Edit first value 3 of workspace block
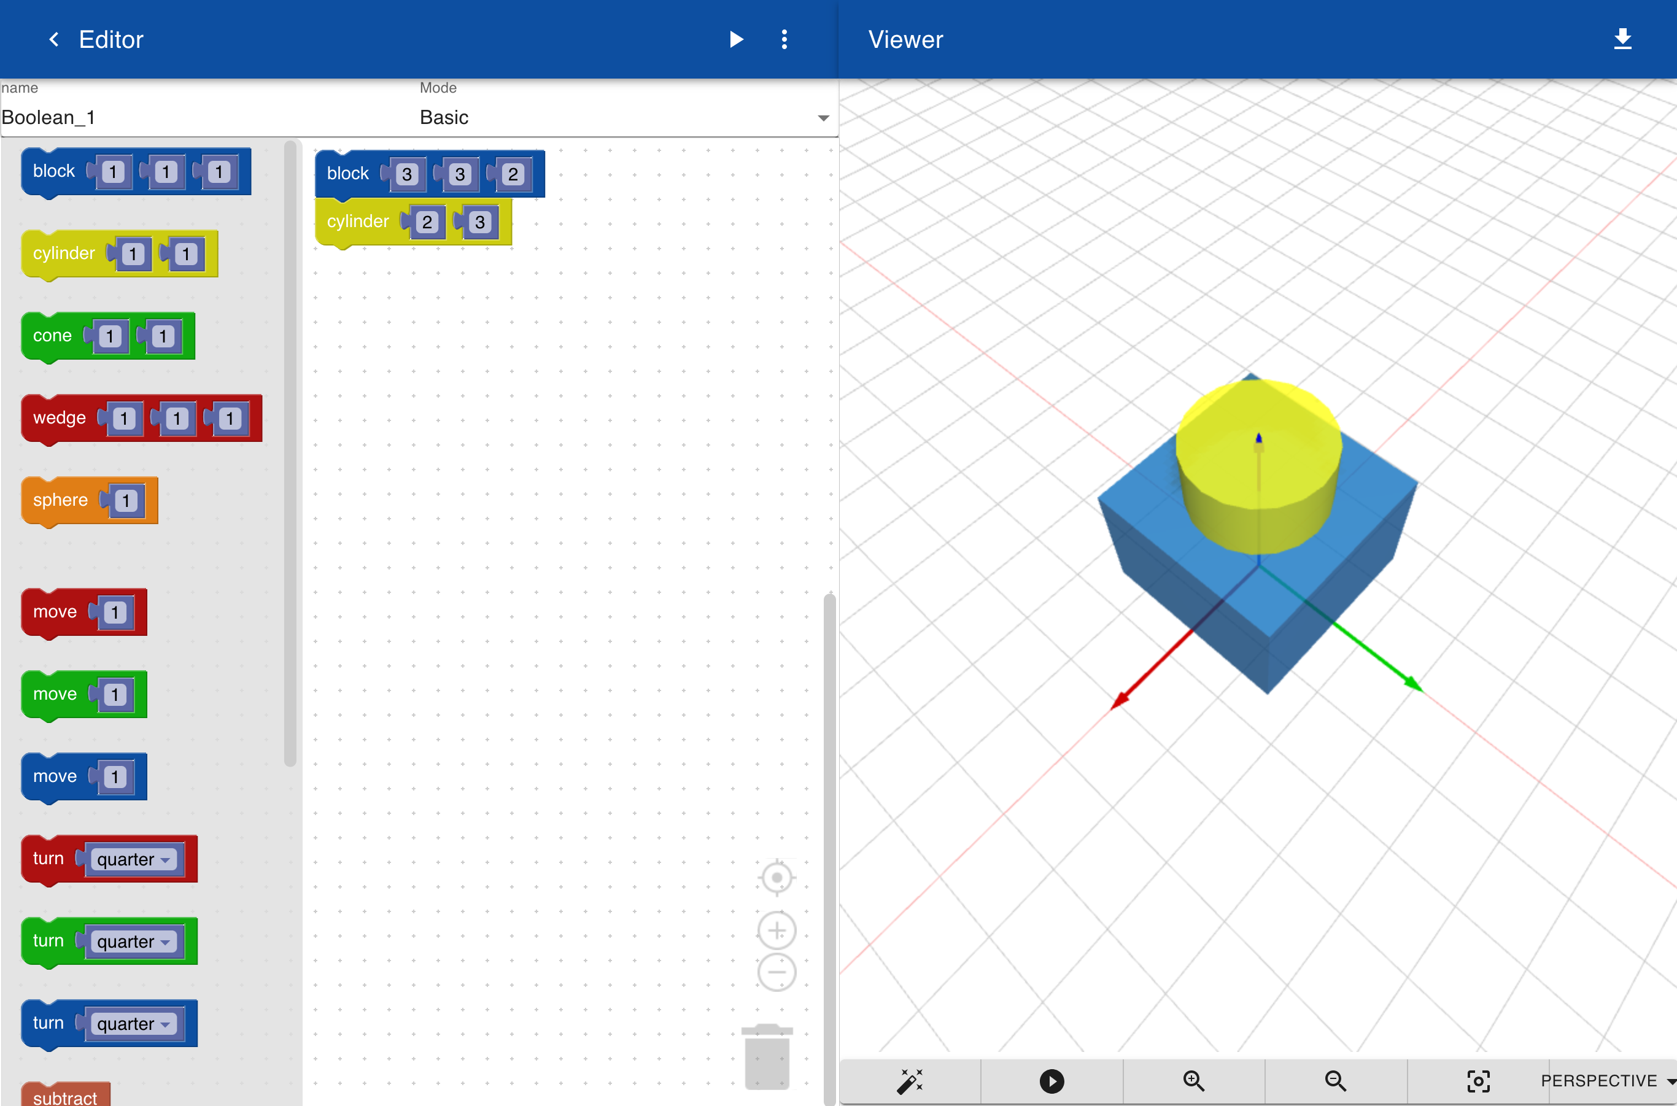 [x=407, y=174]
